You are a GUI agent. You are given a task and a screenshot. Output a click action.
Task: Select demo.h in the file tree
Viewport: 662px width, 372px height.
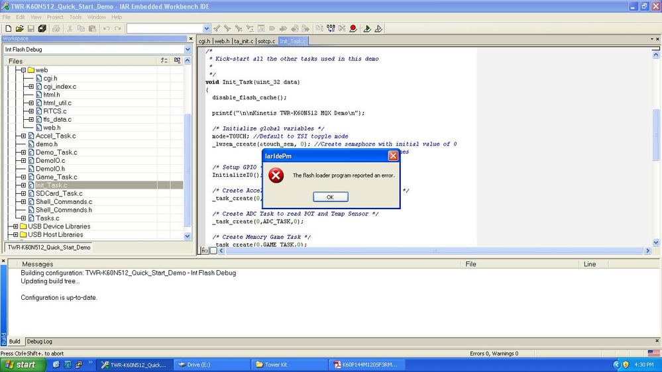[x=46, y=144]
